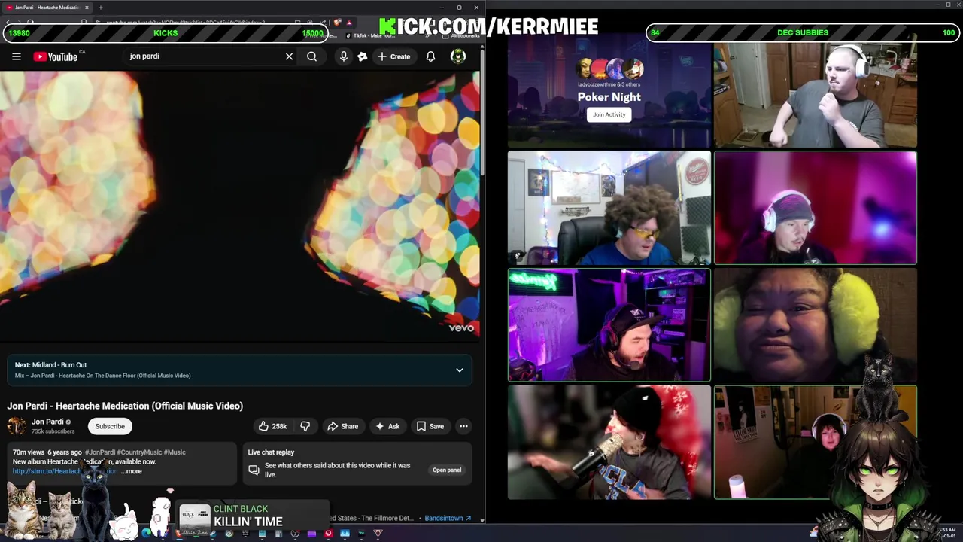The image size is (963, 542).
Task: Select the UCLA shirt streamer video tile
Action: (x=609, y=443)
